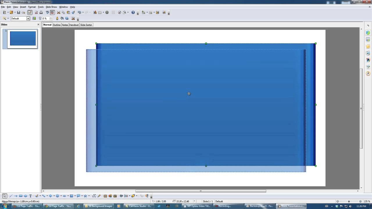The width and height of the screenshot is (372, 209).
Task: Open the Slide Show menu
Action: pyautogui.click(x=51, y=7)
